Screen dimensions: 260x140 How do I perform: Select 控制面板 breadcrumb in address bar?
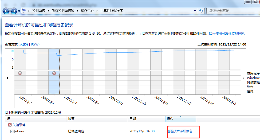(x=39, y=11)
